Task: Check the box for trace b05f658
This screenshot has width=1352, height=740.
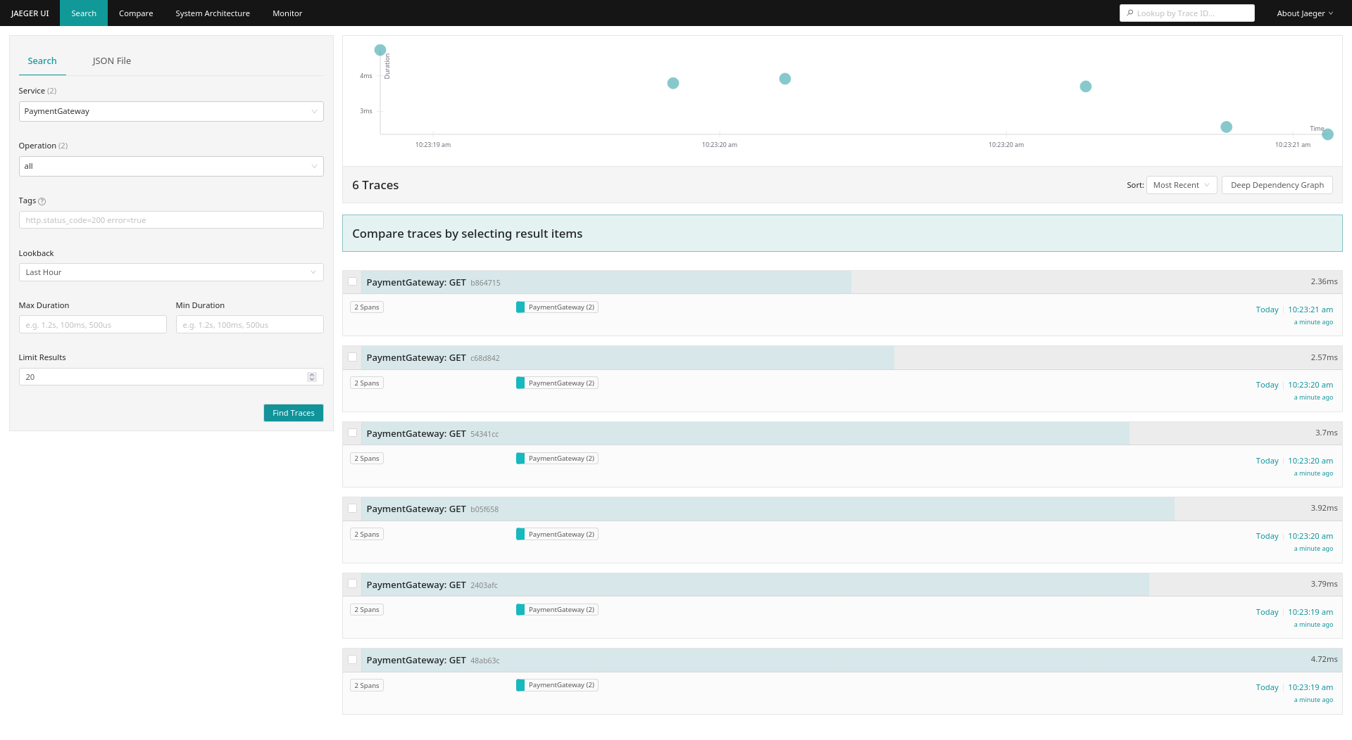Action: (x=352, y=509)
